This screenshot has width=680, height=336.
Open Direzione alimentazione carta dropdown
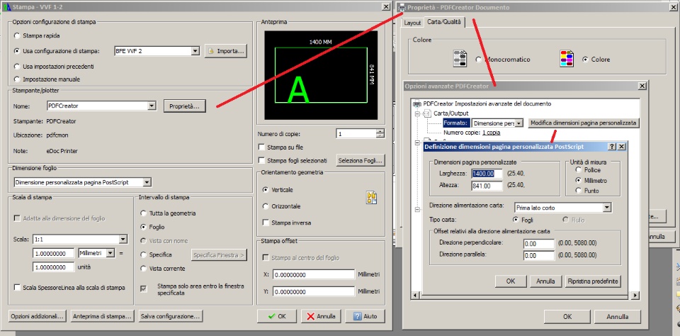tap(607, 208)
